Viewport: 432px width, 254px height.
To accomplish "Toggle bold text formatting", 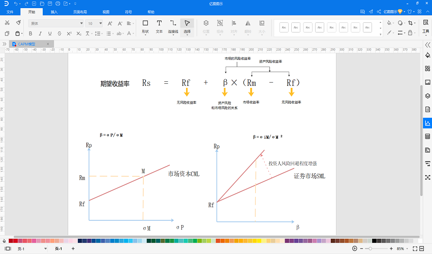I will point(30,33).
